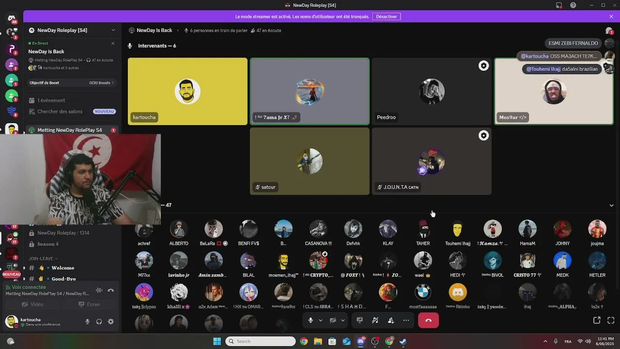620x349 pixels.
Task: Open more options in call controls
Action: (x=406, y=320)
